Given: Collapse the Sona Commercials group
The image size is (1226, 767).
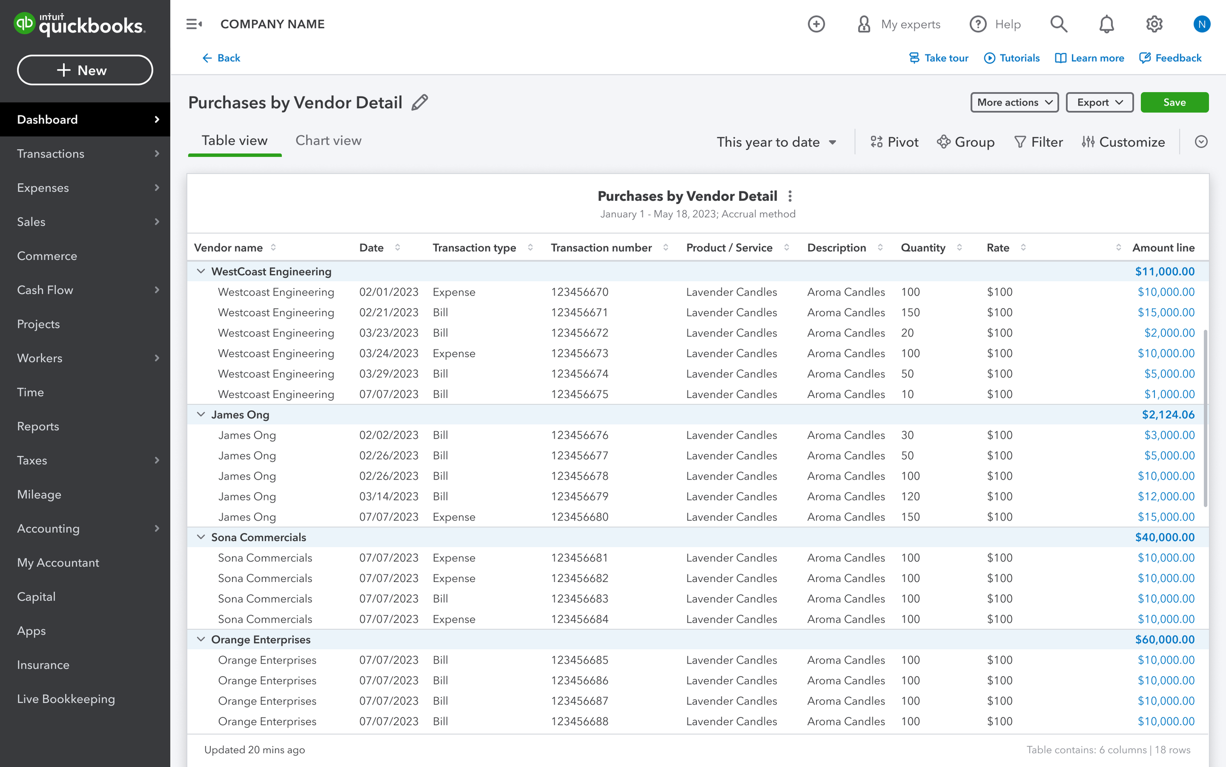Looking at the screenshot, I should 201,537.
